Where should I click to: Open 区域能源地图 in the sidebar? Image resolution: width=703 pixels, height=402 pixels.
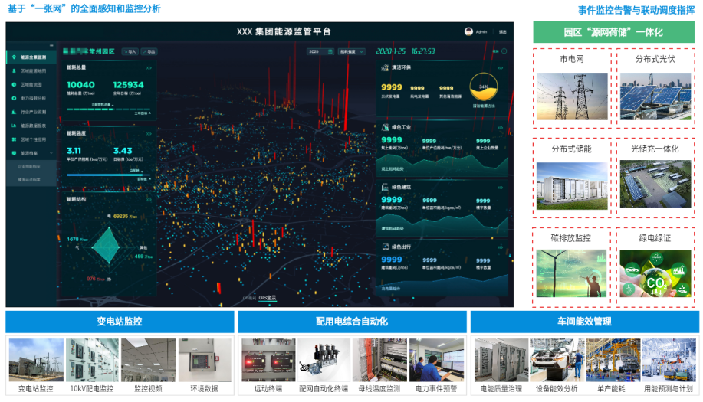point(31,70)
